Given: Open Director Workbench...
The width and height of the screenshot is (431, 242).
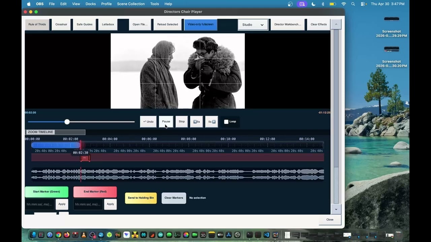Looking at the screenshot, I should pos(288,25).
